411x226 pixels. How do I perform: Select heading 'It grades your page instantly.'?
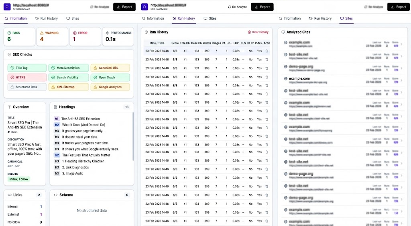(x=83, y=131)
